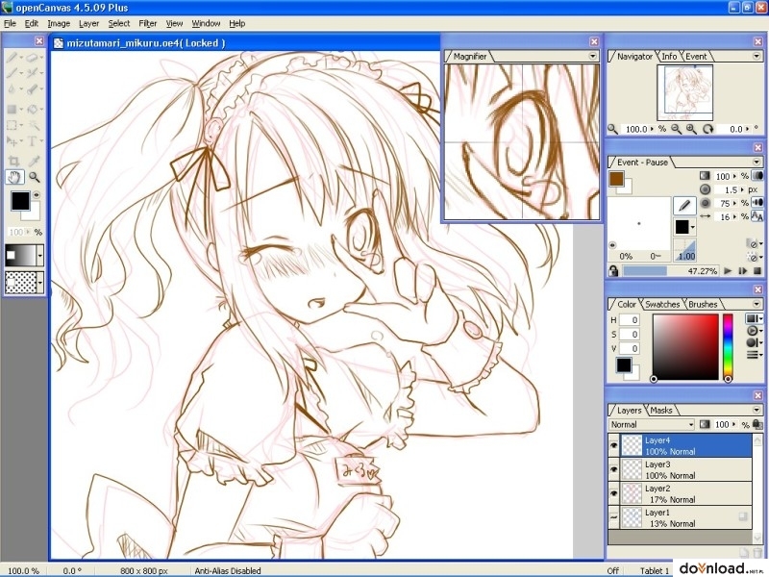Toggle brush interval button beside 16 %
769x577 pixels.
tap(757, 216)
